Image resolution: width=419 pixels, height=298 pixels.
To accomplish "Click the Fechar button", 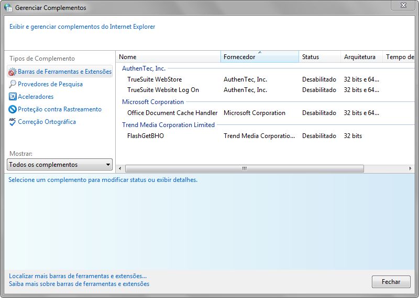I will 391,282.
